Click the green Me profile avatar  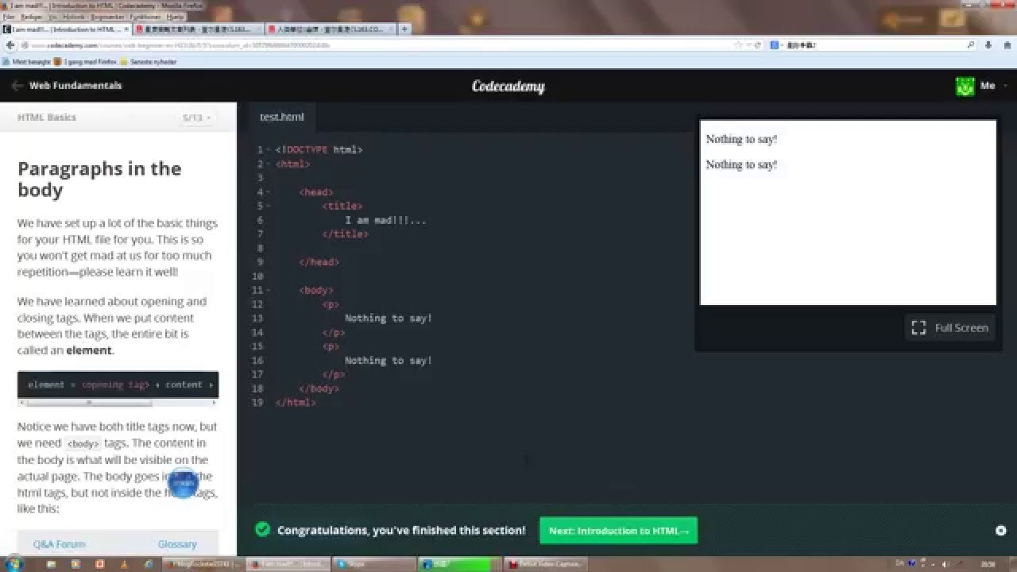pos(964,85)
